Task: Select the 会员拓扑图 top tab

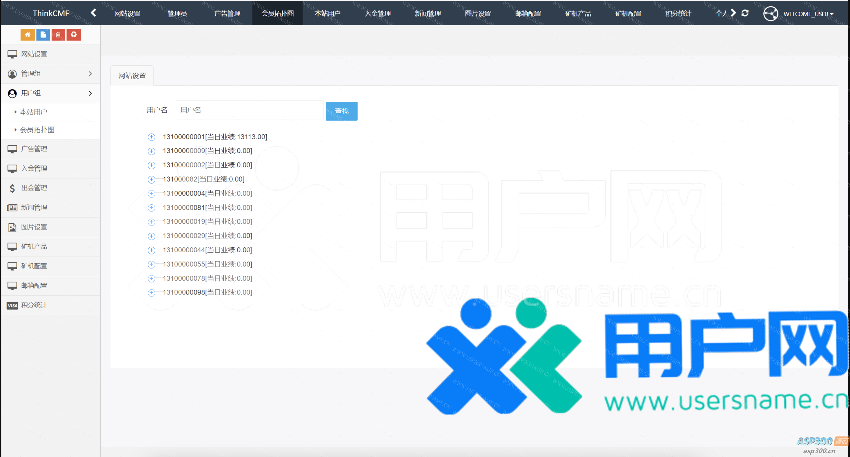Action: [x=278, y=13]
